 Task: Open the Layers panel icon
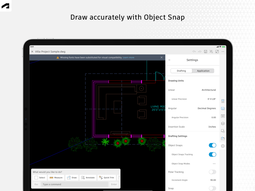tap(223, 123)
